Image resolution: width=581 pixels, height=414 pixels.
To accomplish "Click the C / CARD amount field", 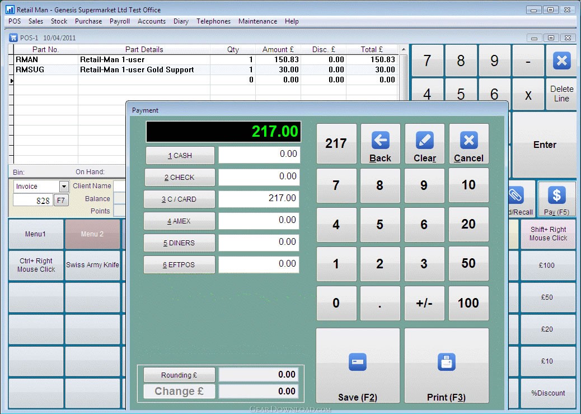I will tap(259, 198).
